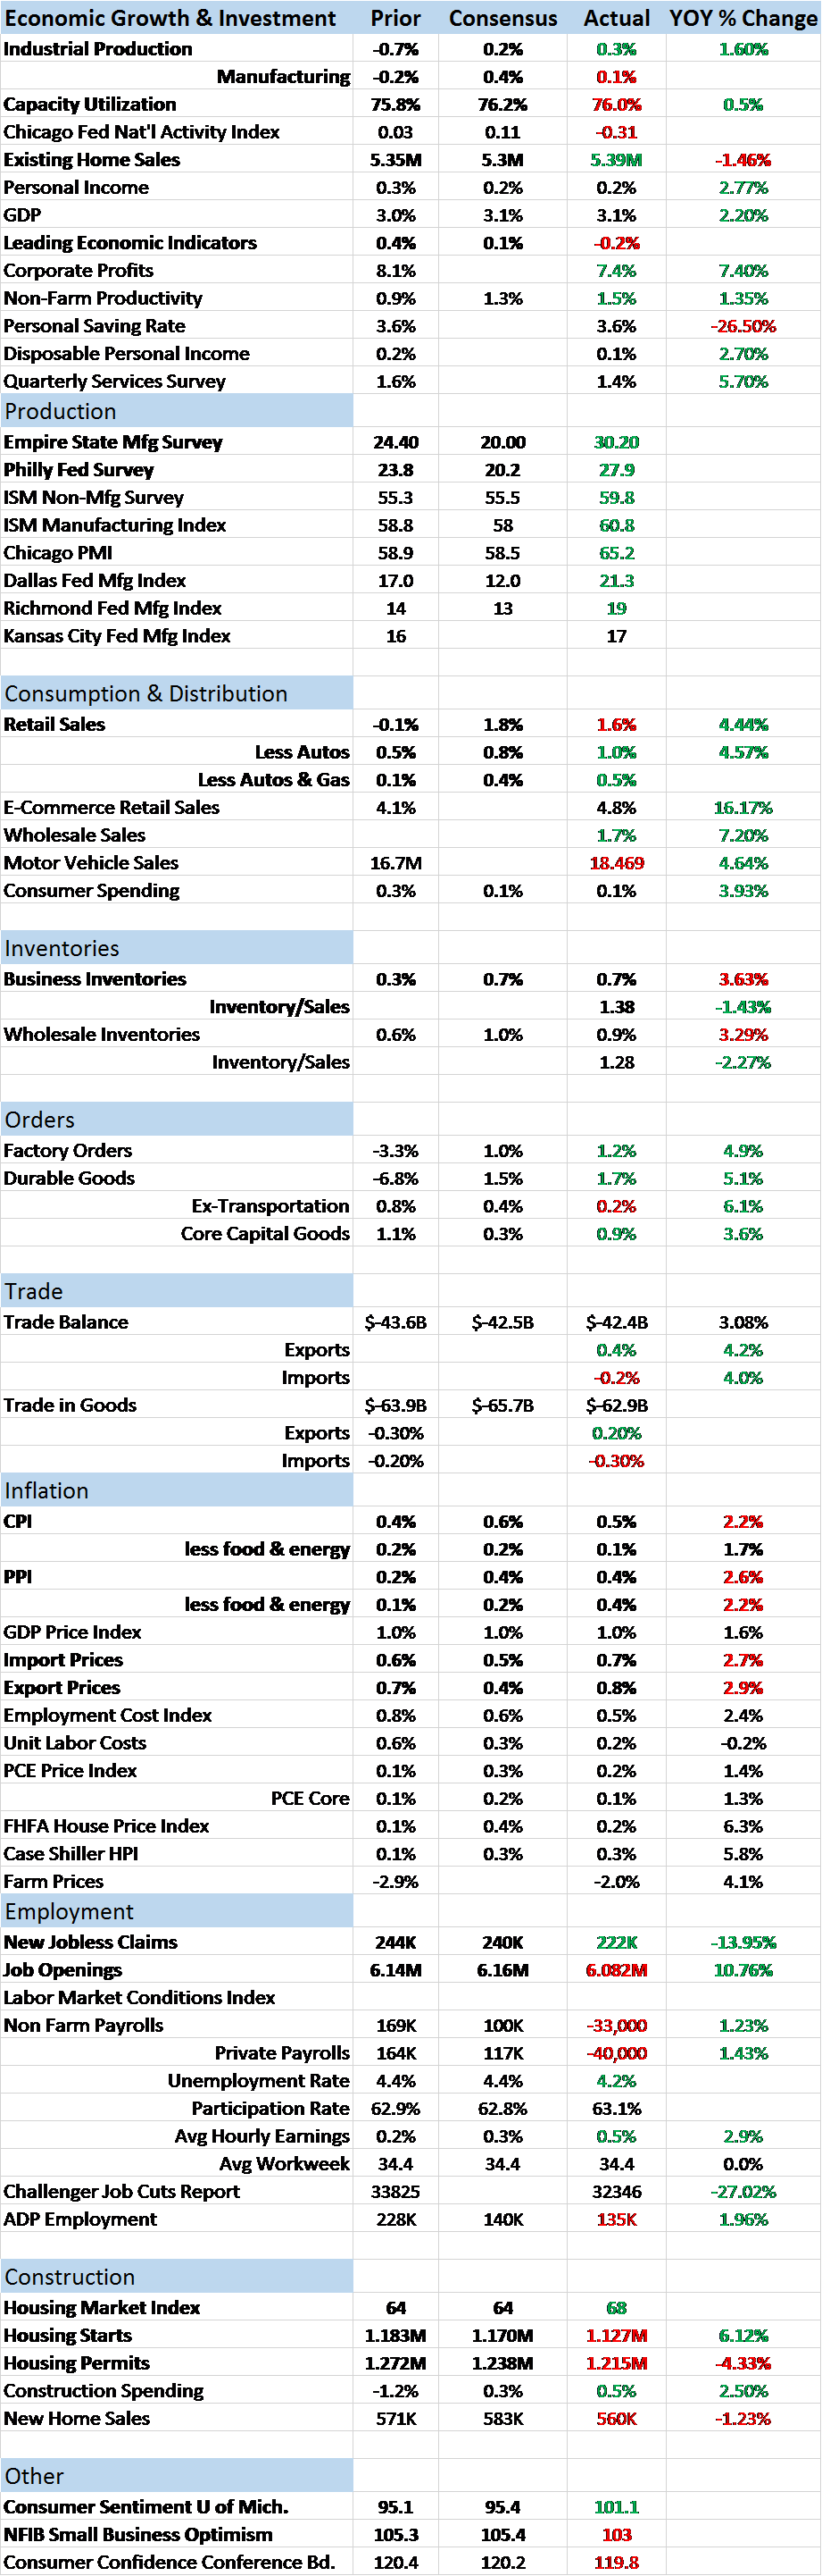Click the 'Economic Growth & Investment' header cell
This screenshot has height=2576, width=822.
coord(170,18)
